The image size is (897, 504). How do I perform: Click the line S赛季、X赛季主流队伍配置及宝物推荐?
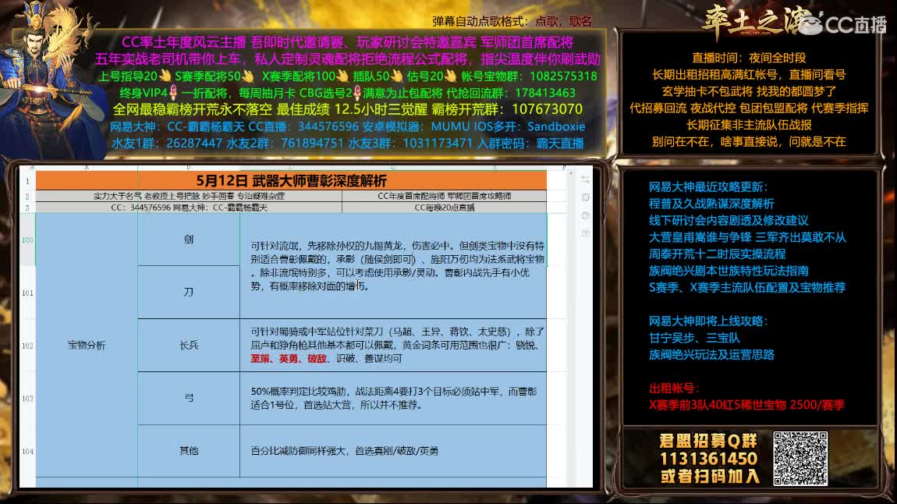pyautogui.click(x=747, y=287)
